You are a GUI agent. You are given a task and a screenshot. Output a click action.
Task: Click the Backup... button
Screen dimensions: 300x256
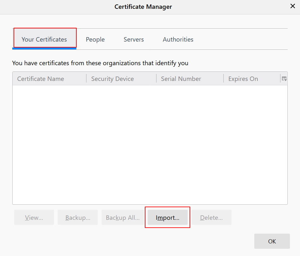click(78, 218)
